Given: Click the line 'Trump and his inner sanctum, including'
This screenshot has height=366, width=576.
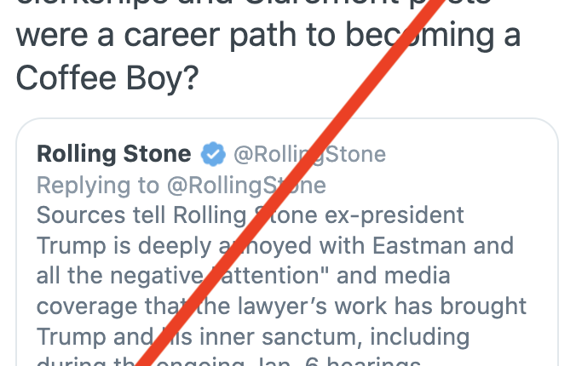Looking at the screenshot, I should (x=253, y=336).
